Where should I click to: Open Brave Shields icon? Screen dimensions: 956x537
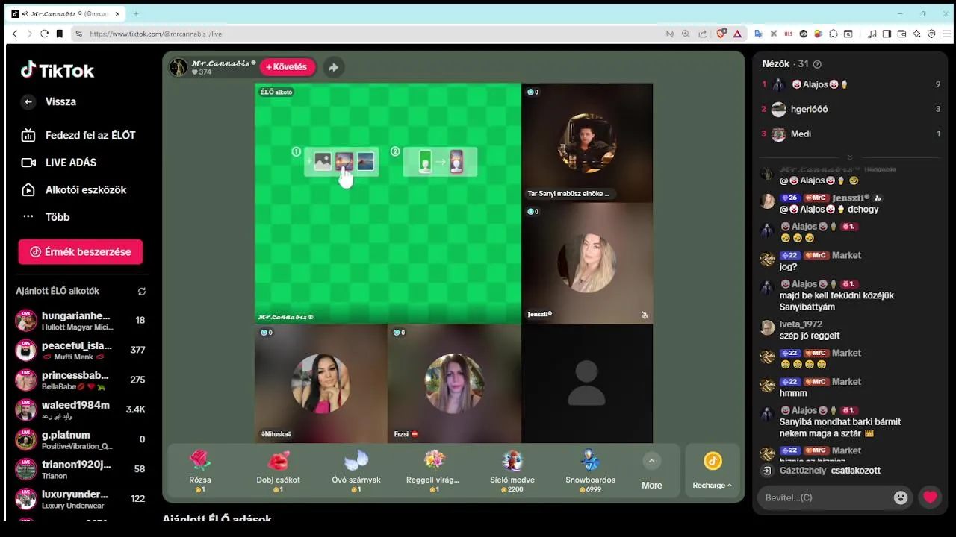pos(721,34)
